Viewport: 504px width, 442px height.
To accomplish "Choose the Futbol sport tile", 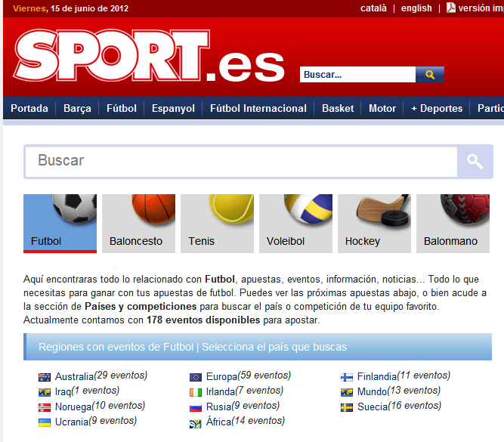I will click(60, 223).
